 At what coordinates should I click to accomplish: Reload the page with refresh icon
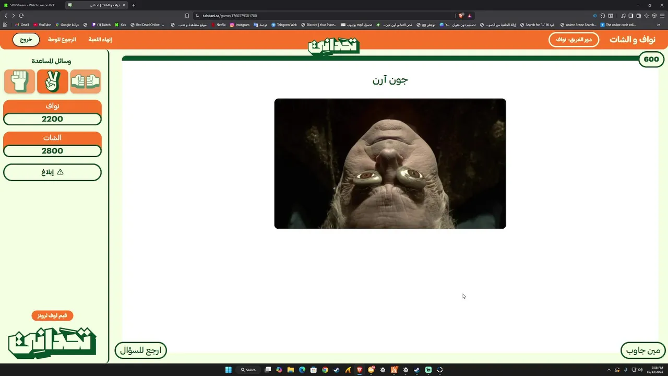(x=21, y=16)
